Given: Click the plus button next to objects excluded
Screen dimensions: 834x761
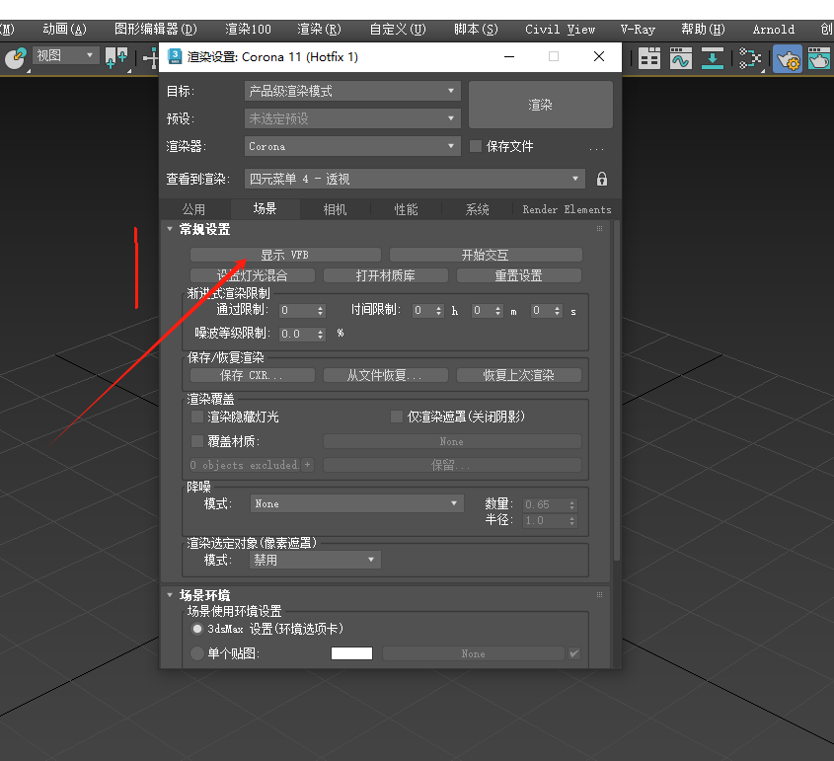Looking at the screenshot, I should point(307,465).
